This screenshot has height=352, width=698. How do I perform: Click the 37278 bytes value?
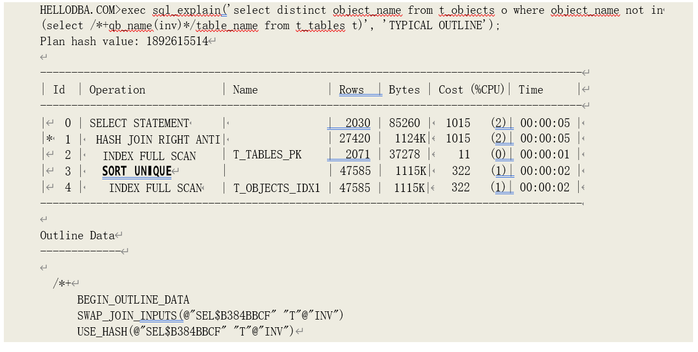click(405, 155)
